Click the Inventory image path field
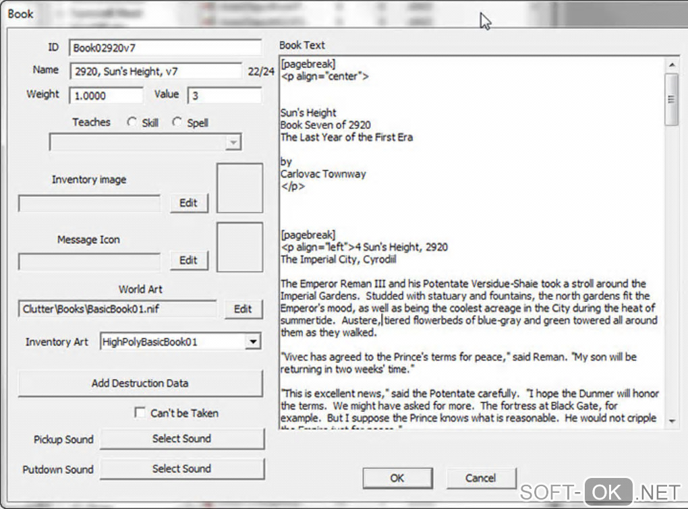The width and height of the screenshot is (688, 509). [89, 204]
